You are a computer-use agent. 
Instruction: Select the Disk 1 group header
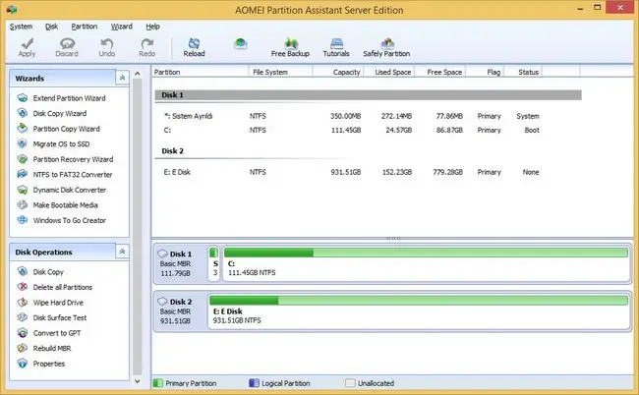click(x=368, y=95)
